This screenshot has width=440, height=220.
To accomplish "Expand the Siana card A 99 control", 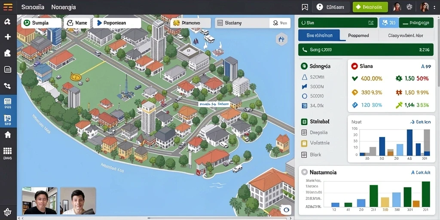I will [x=426, y=67].
